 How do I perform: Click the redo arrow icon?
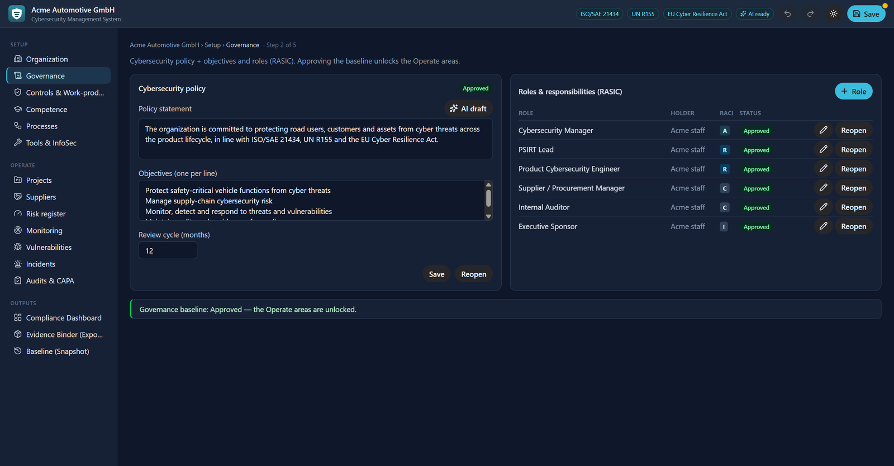click(810, 14)
